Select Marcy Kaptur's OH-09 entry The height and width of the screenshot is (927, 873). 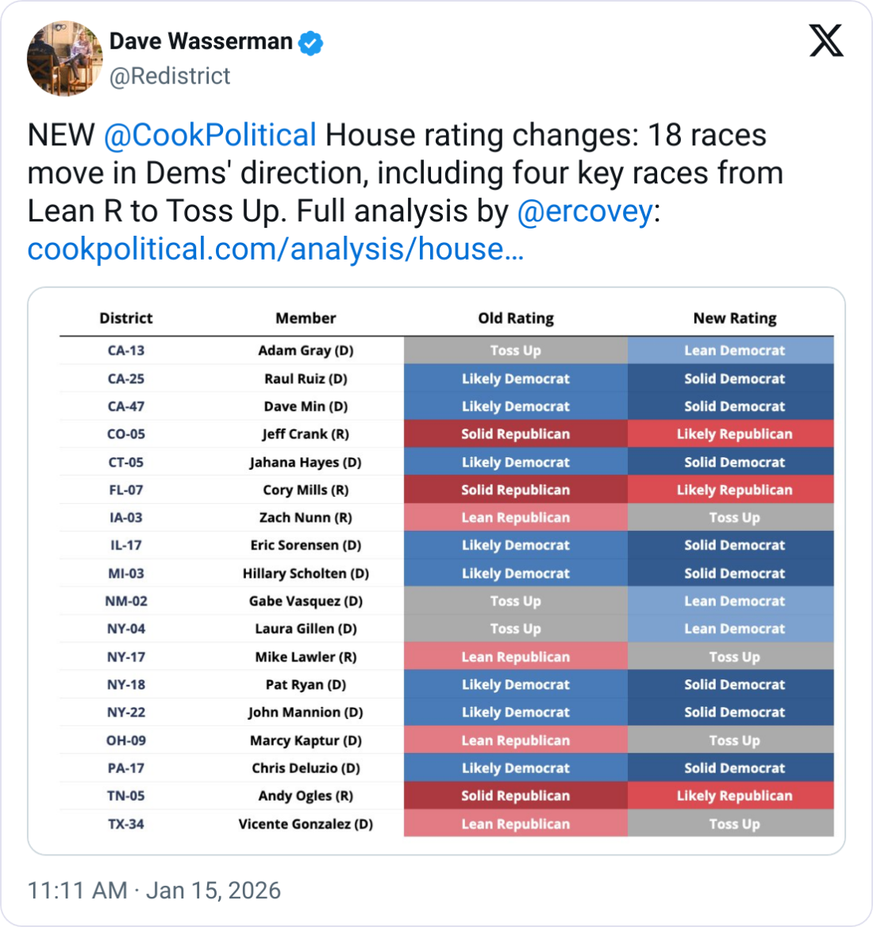click(304, 740)
